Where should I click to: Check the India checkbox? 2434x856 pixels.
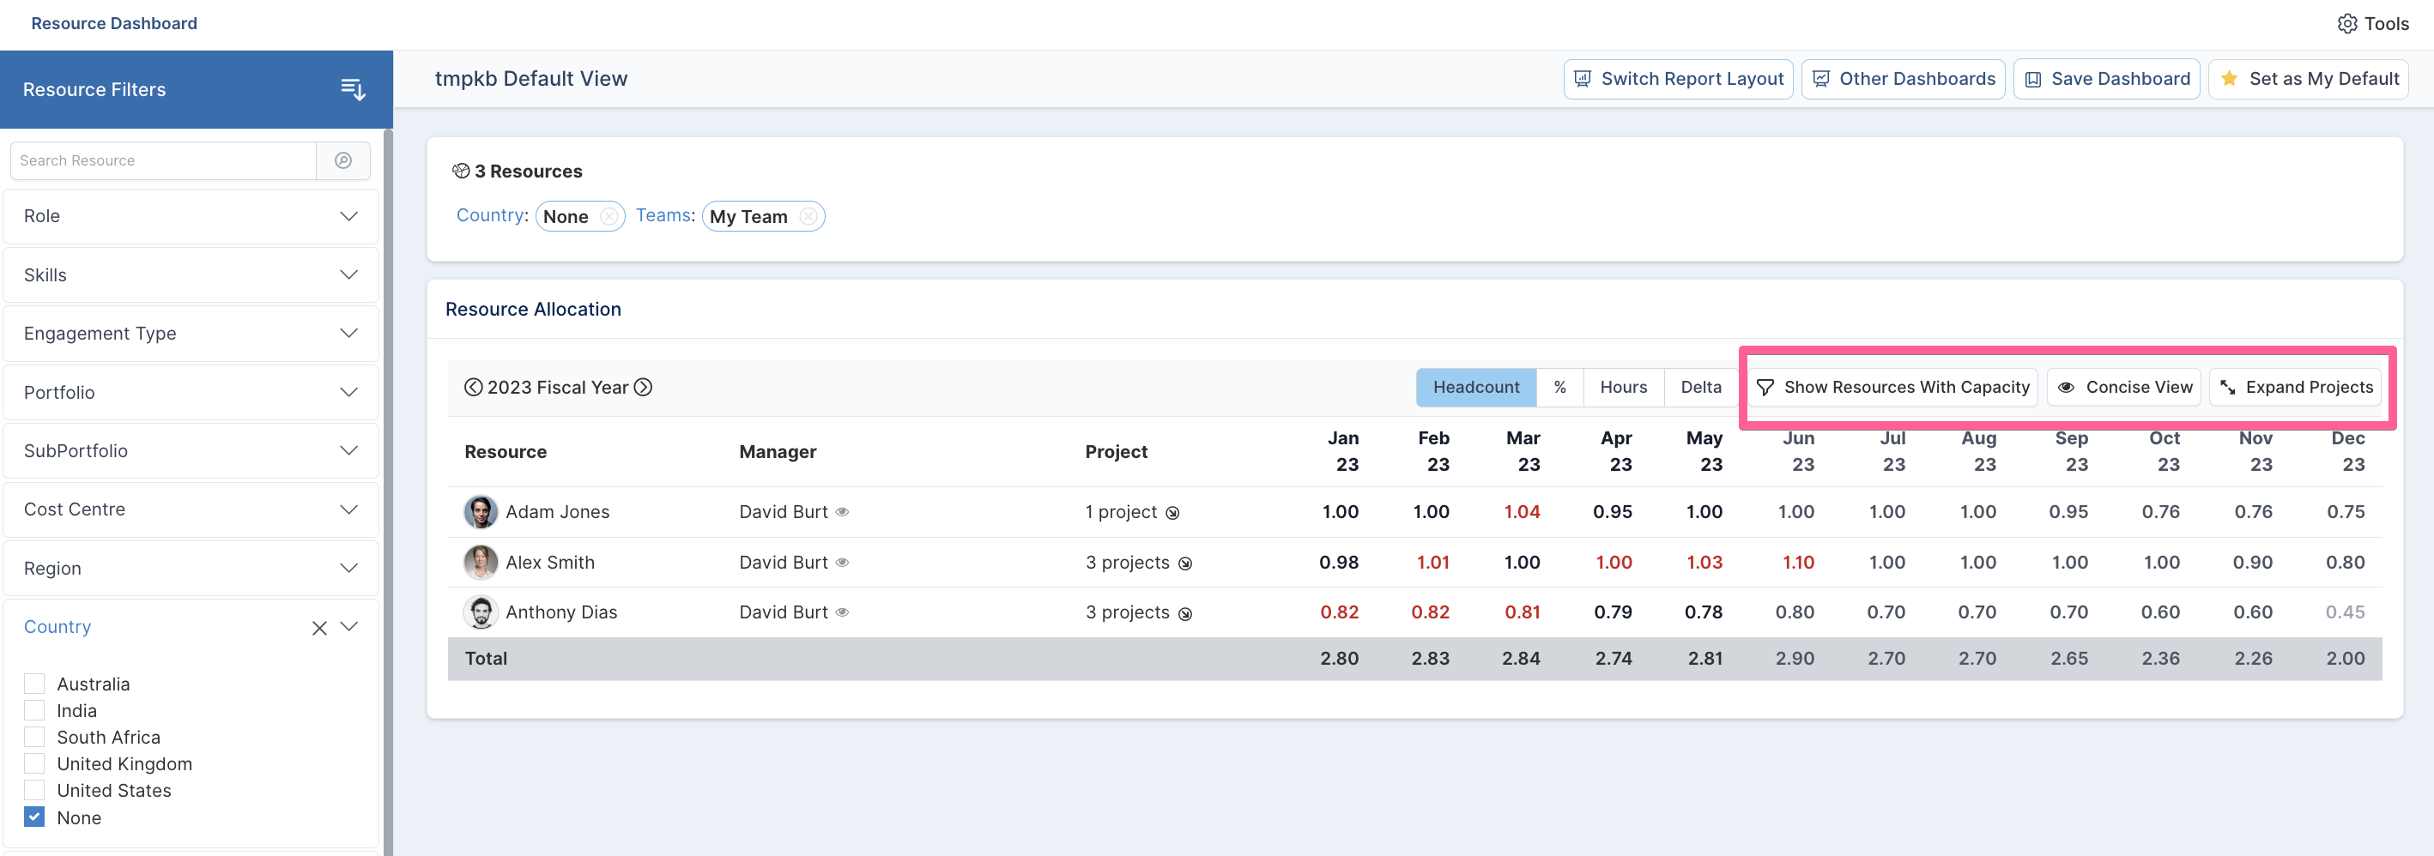34,709
